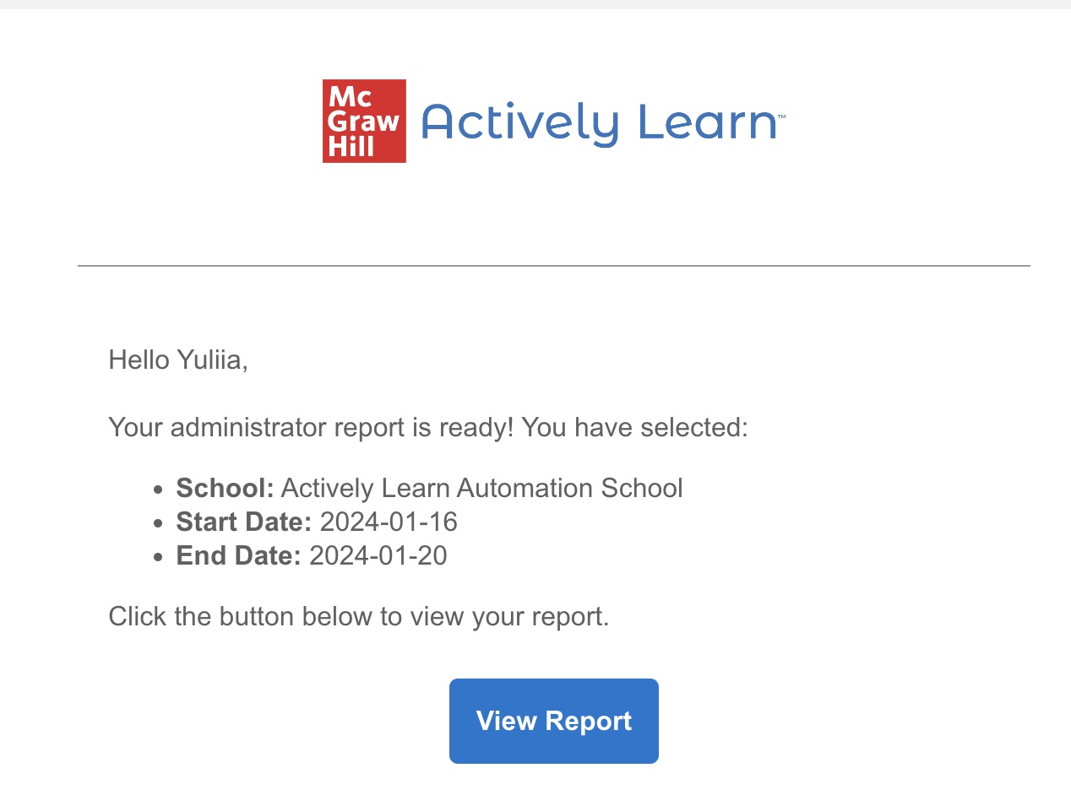Click the bullet before School

pyautogui.click(x=158, y=490)
